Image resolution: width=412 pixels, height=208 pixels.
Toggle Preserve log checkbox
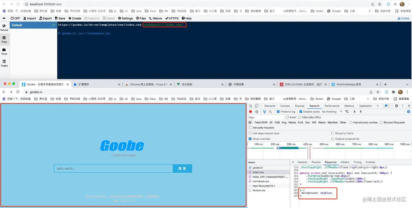(x=278, y=112)
